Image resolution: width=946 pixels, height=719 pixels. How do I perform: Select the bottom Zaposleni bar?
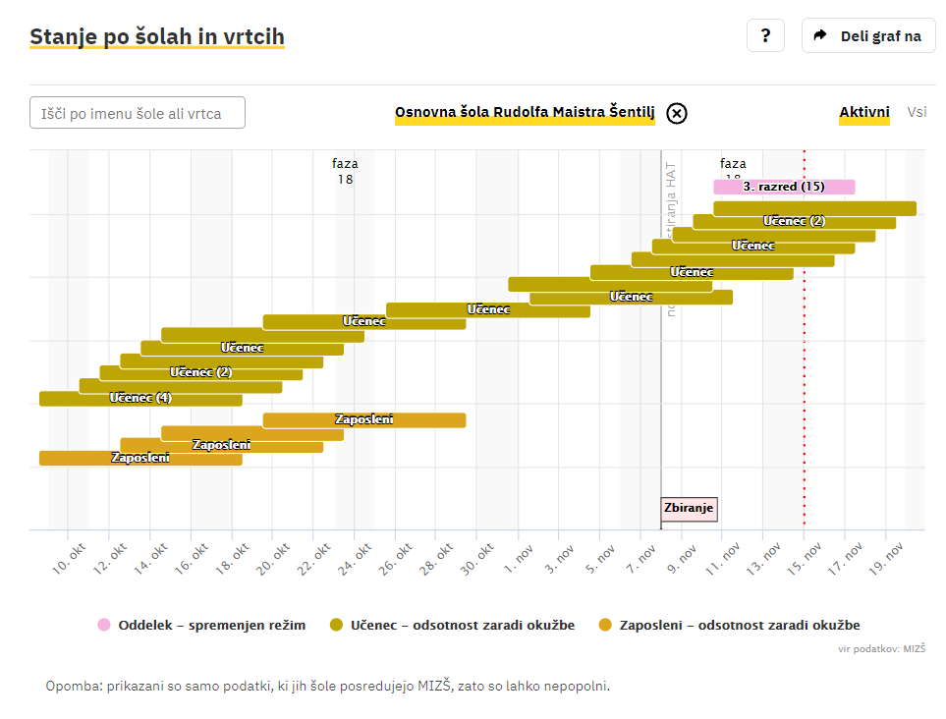[x=140, y=459]
